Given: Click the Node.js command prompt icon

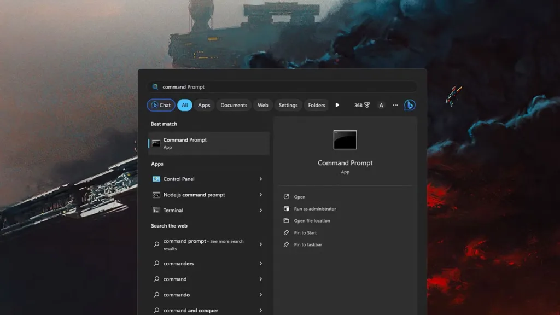Looking at the screenshot, I should click(156, 195).
